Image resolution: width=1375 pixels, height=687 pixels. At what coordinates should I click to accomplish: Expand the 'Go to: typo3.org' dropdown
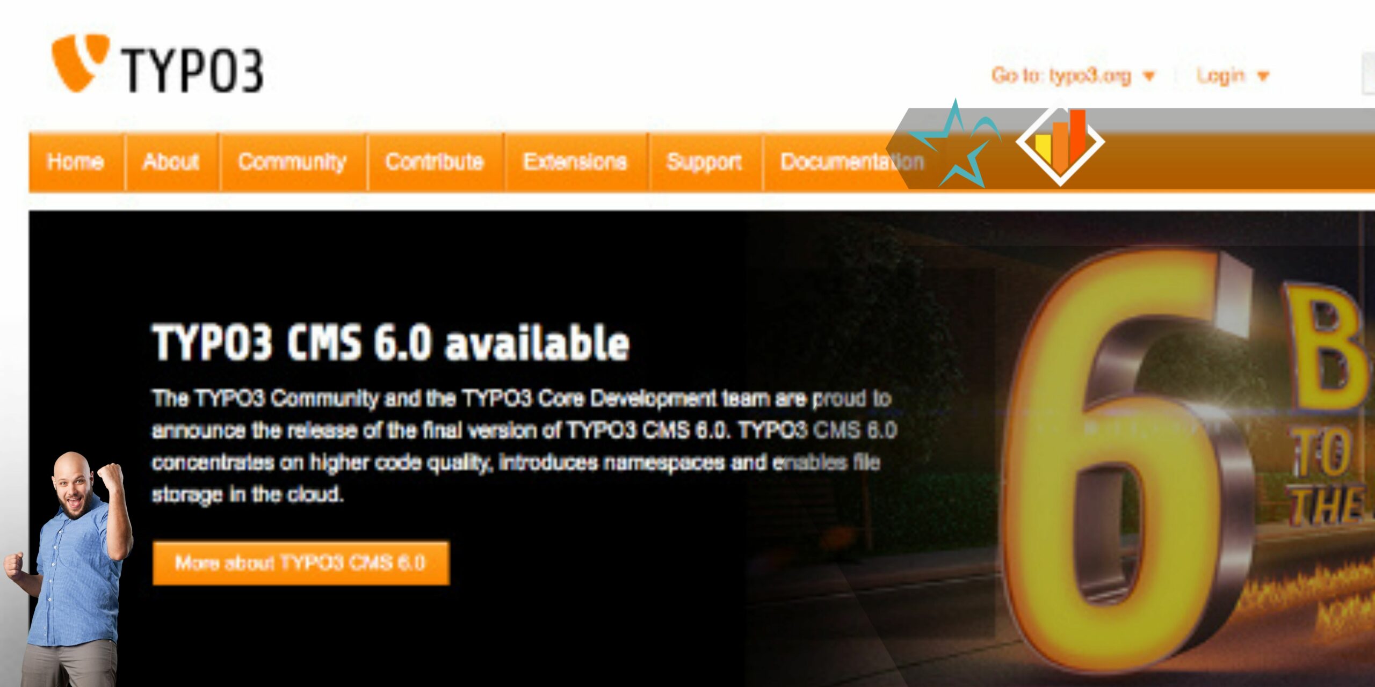(1073, 76)
